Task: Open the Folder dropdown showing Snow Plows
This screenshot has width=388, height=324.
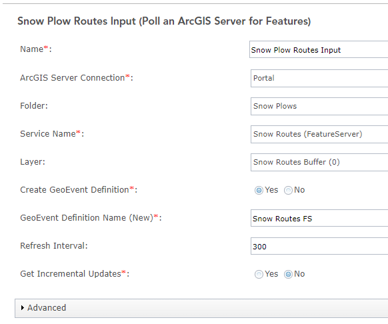Action: (x=319, y=106)
